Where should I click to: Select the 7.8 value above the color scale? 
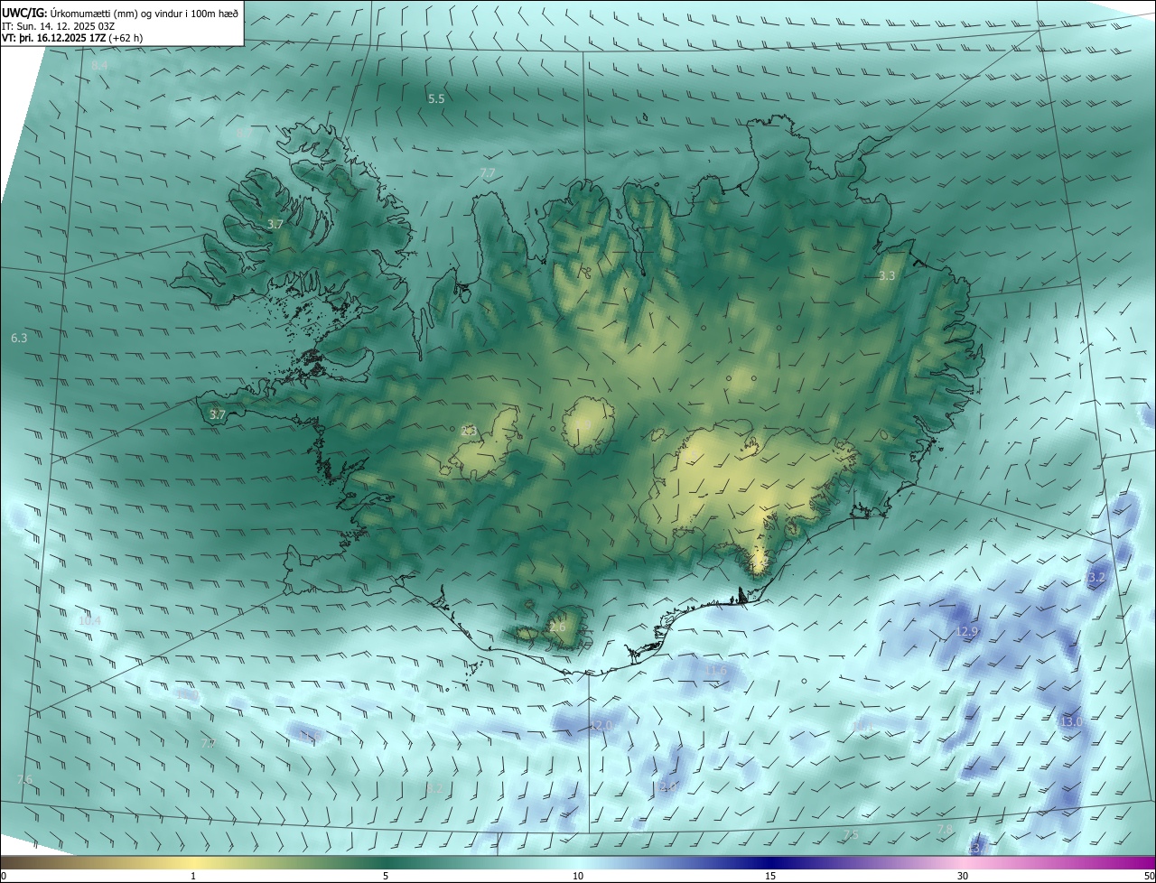point(945,829)
